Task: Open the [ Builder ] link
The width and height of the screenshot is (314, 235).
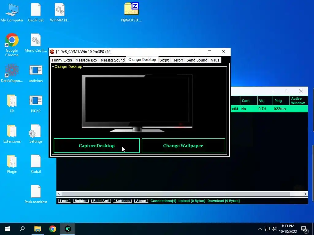Action: point(81,201)
